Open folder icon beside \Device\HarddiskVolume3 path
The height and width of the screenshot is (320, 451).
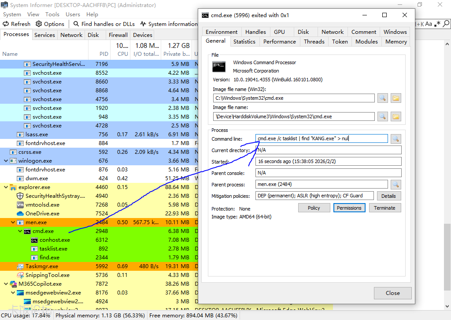[396, 116]
